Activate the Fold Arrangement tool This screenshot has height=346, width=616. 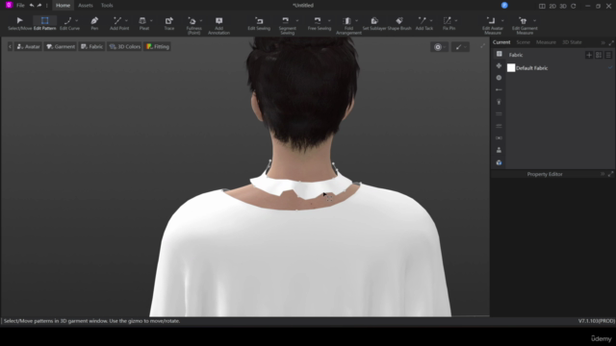coord(347,26)
